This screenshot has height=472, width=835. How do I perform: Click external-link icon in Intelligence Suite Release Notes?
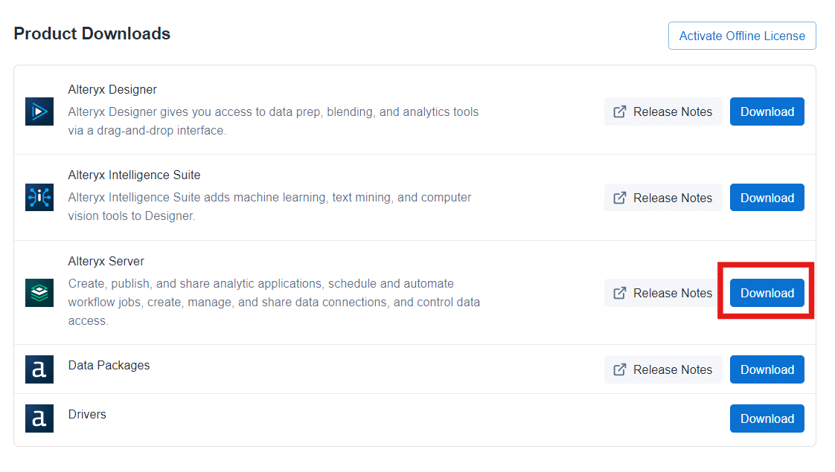coord(619,198)
